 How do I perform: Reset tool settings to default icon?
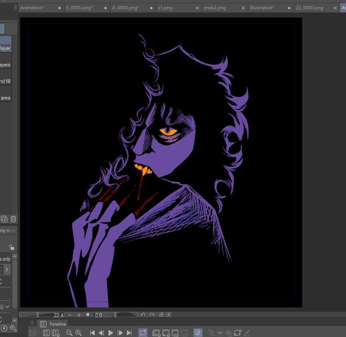point(4,328)
